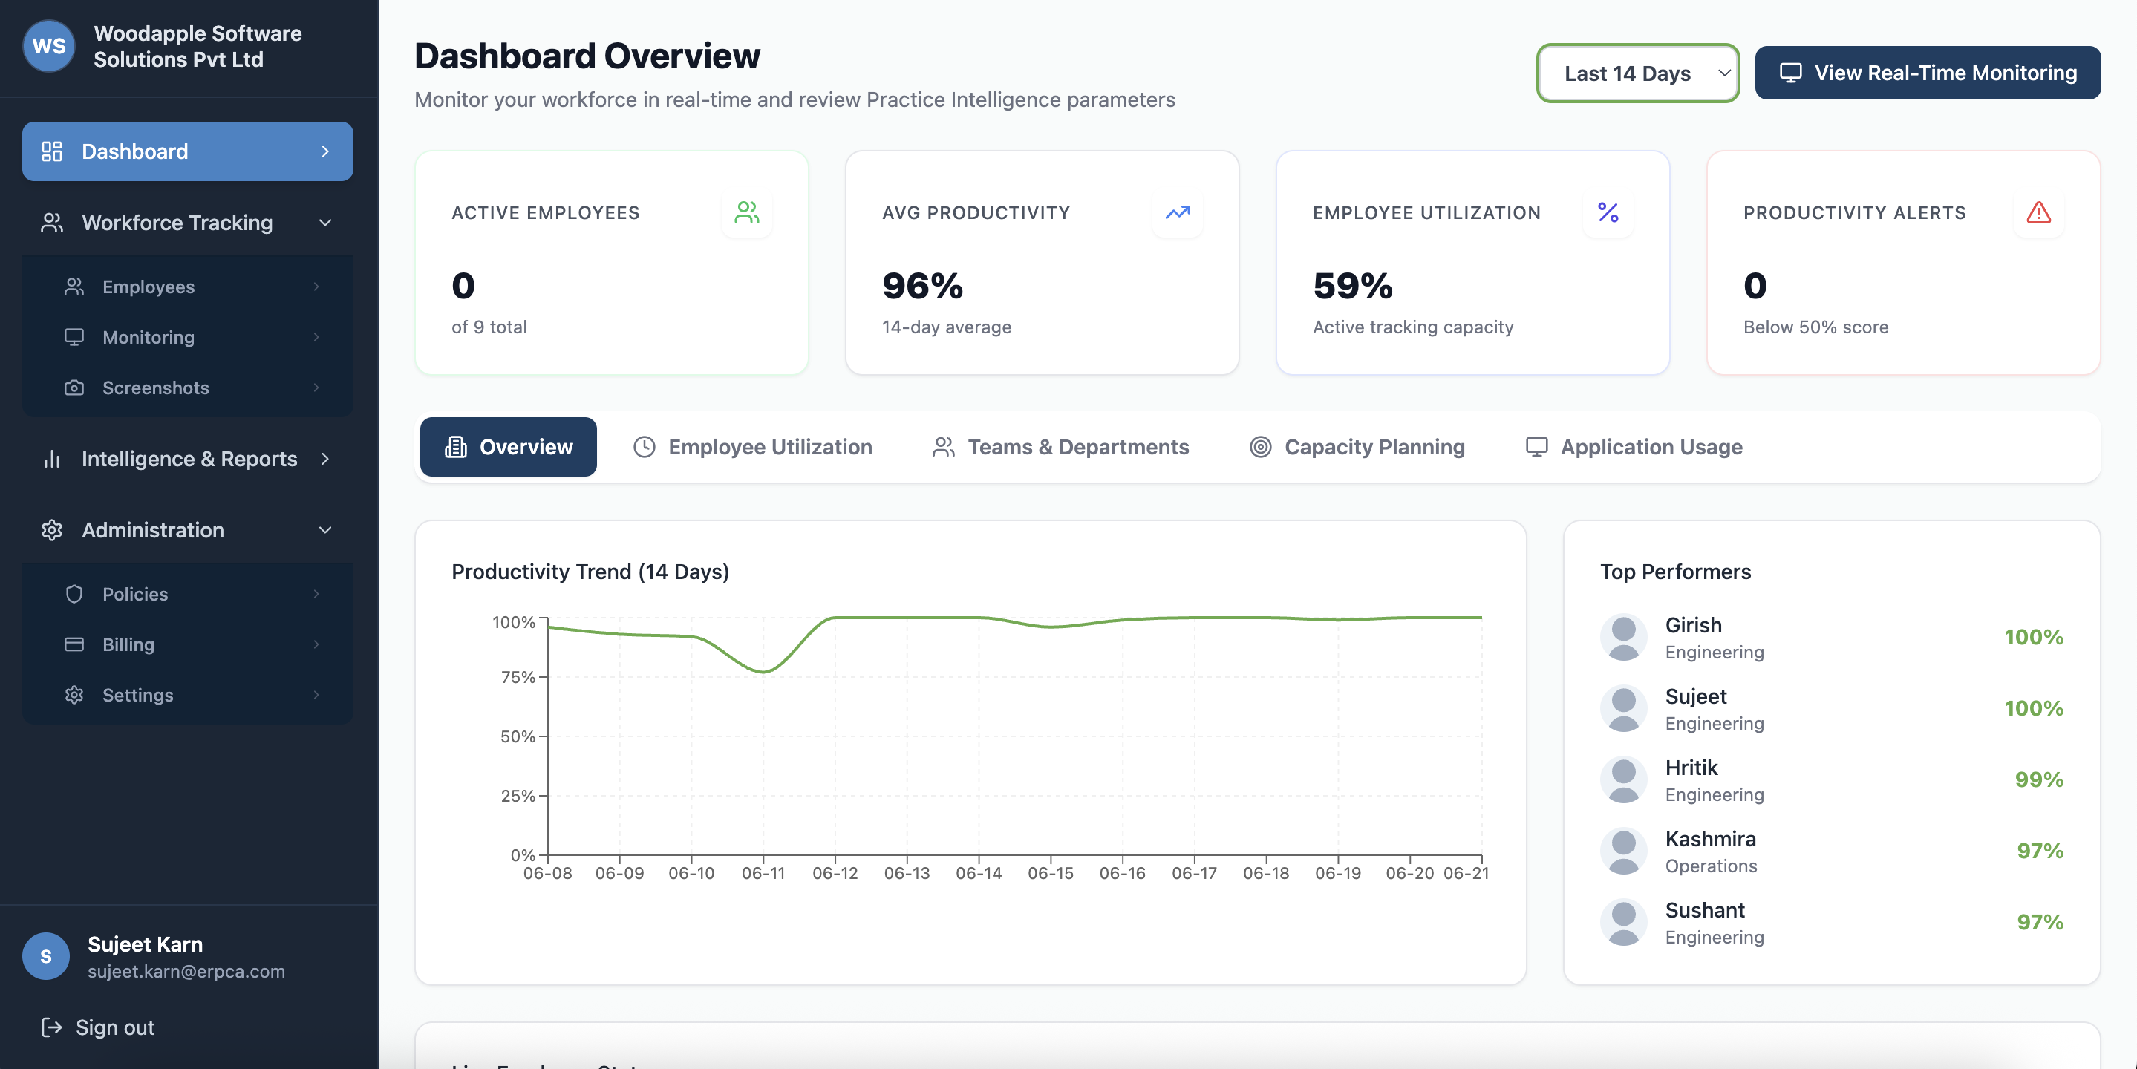This screenshot has width=2137, height=1069.
Task: Click the Workforce Tracking people icon
Action: pyautogui.click(x=51, y=222)
